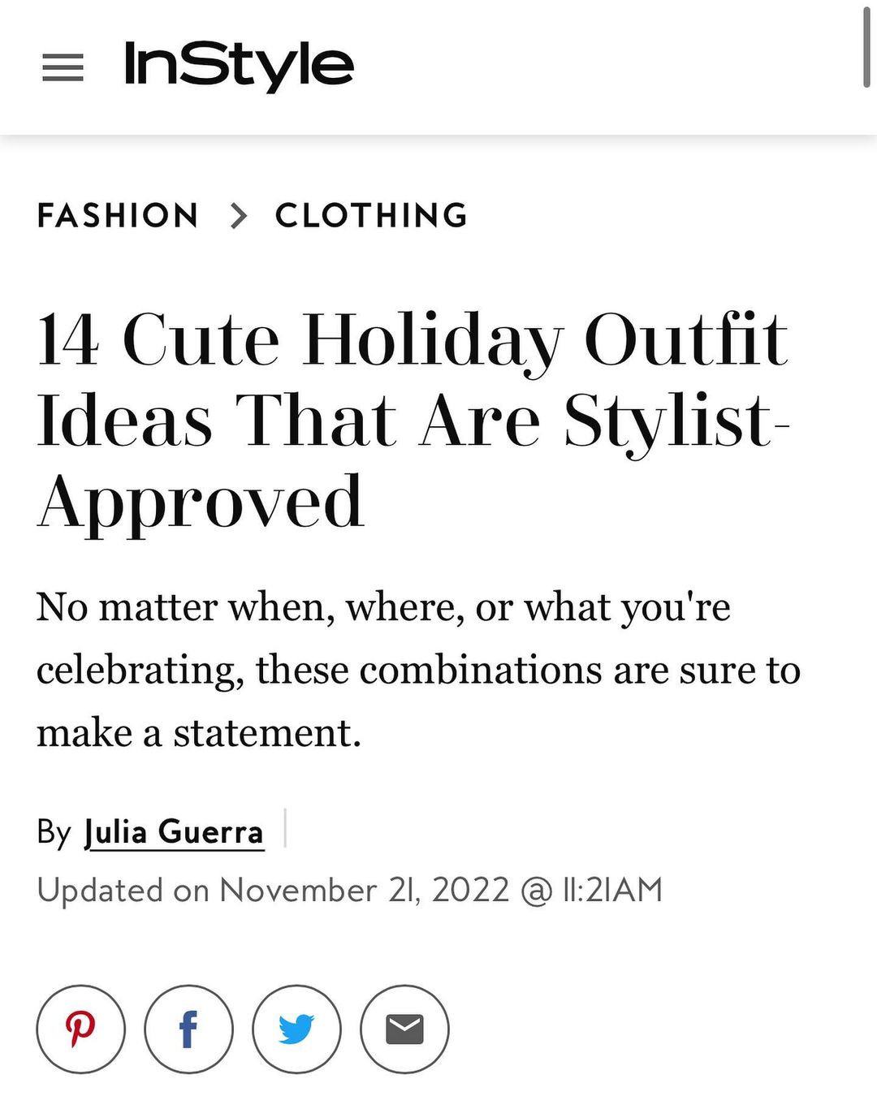877x1096 pixels.
Task: Click the page scrollbar thumb
Action: click(866, 49)
